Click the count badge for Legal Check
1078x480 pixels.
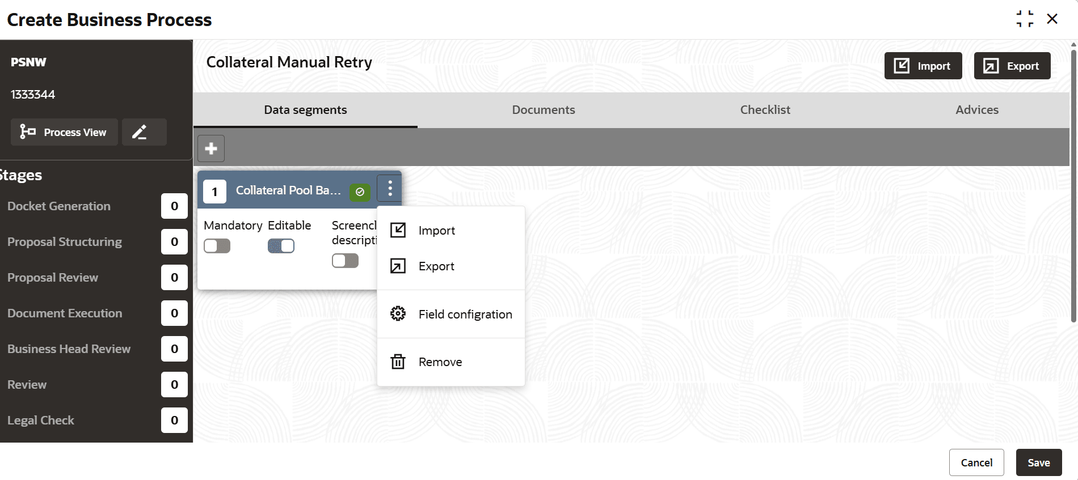tap(174, 420)
